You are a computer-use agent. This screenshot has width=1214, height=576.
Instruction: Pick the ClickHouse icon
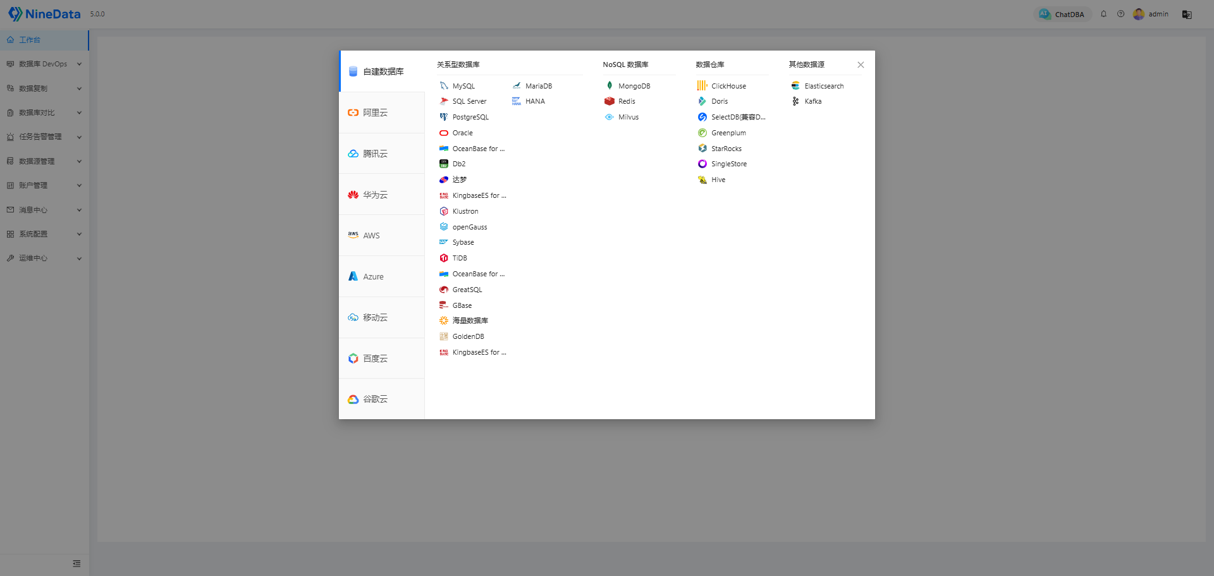(x=702, y=86)
